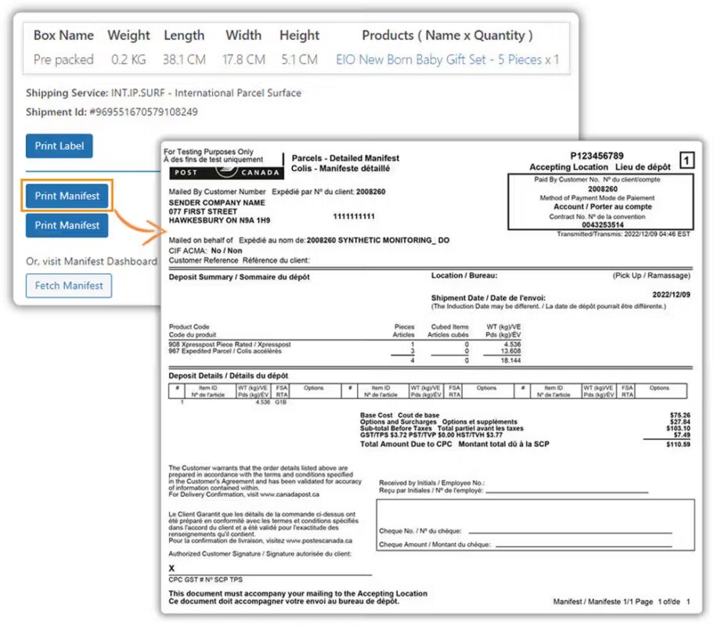Image resolution: width=714 pixels, height=626 pixels.
Task: Click the Print Label button
Action: (59, 146)
